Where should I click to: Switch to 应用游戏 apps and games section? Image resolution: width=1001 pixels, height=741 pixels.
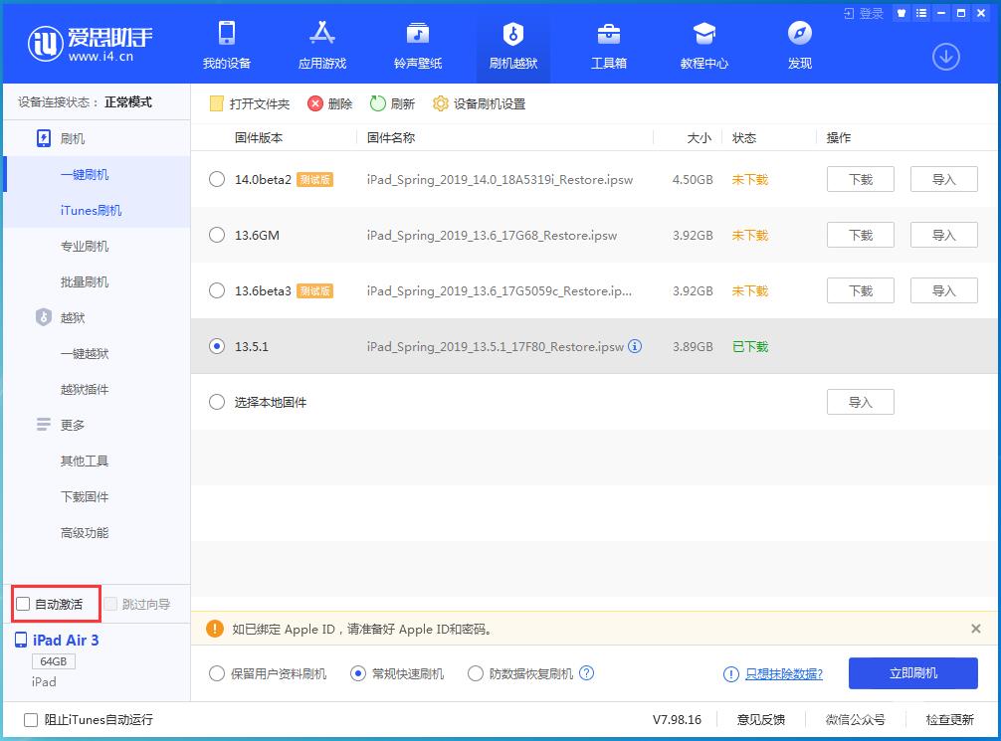coord(321,45)
